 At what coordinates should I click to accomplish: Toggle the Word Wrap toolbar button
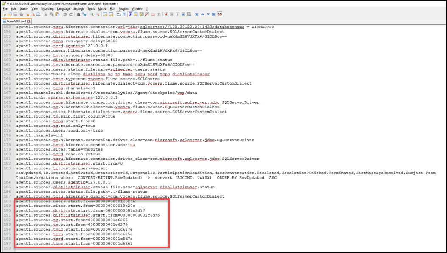point(119,14)
